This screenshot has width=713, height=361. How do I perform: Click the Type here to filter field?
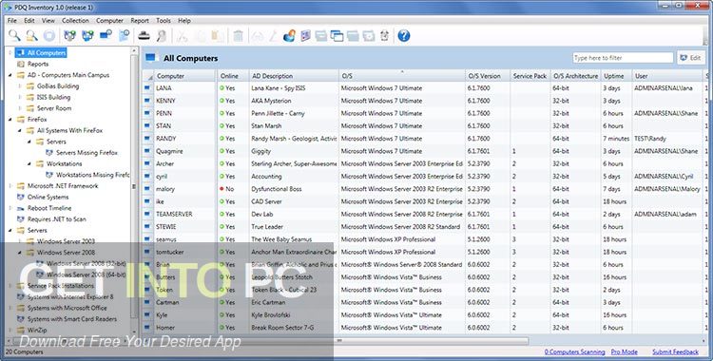pyautogui.click(x=623, y=58)
